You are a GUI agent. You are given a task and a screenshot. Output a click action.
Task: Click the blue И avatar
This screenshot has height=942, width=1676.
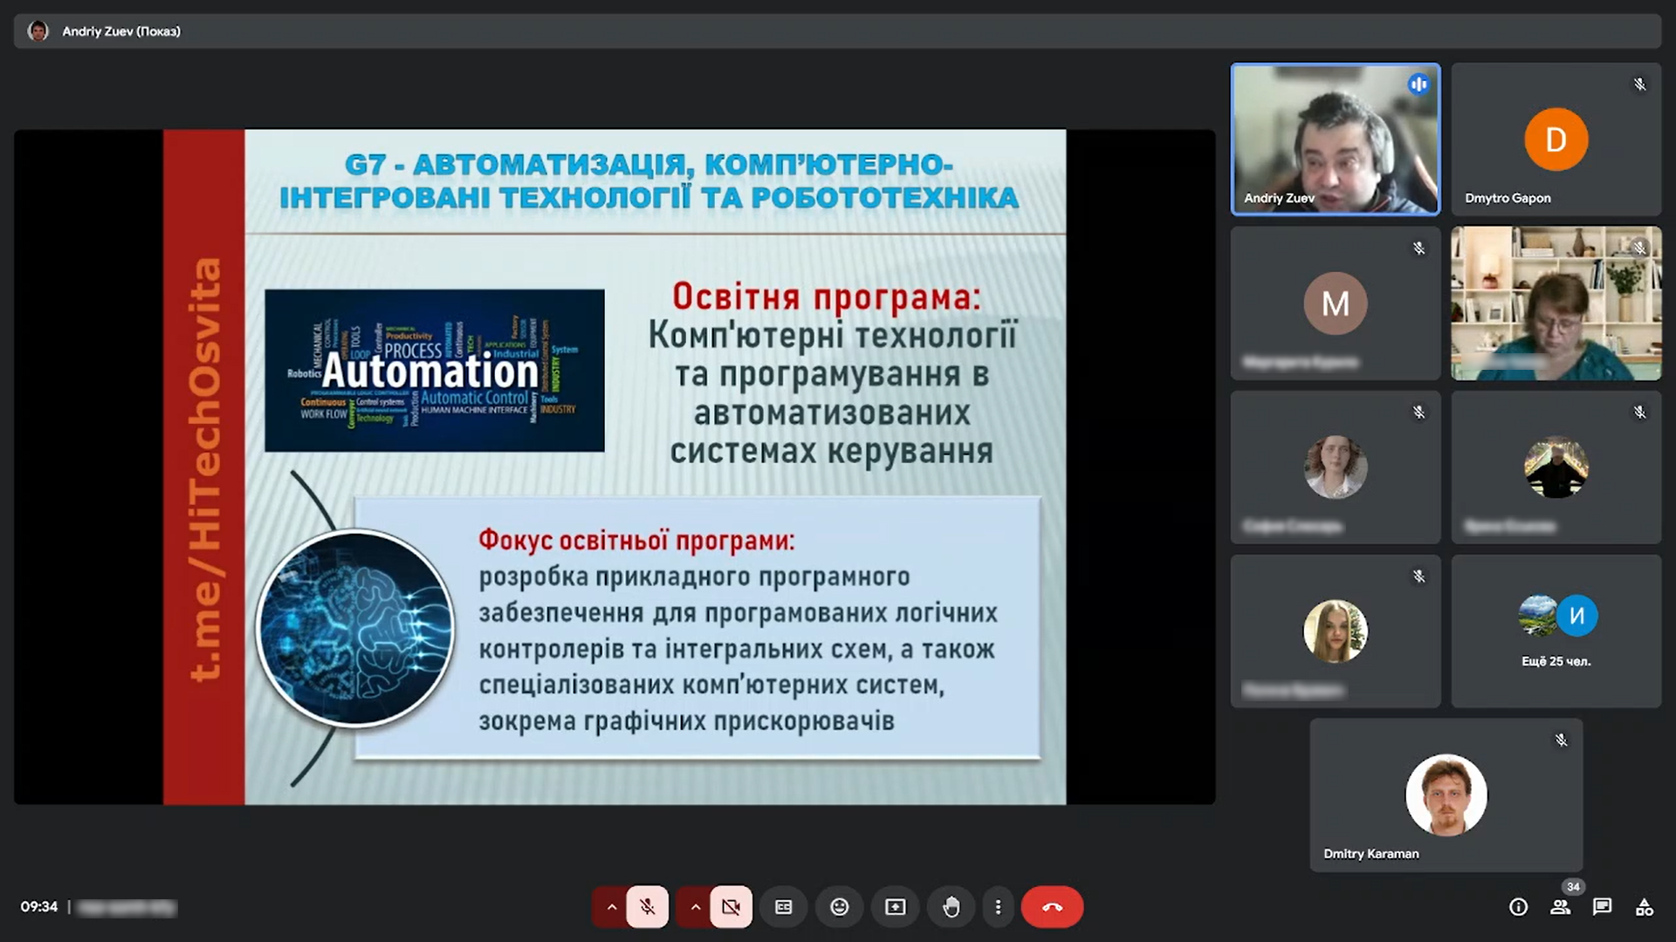[1576, 615]
